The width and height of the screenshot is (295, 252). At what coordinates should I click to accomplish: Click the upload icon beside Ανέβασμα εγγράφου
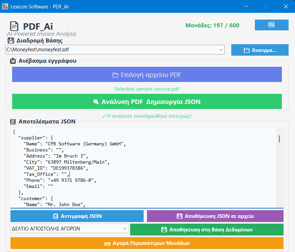pyautogui.click(x=13, y=61)
